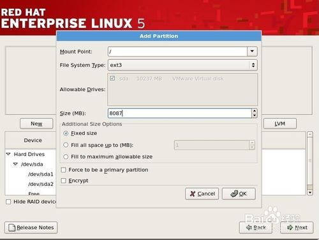Screen dimensions: 319x240
Task: Click the Cancel button
Action: tap(202, 194)
